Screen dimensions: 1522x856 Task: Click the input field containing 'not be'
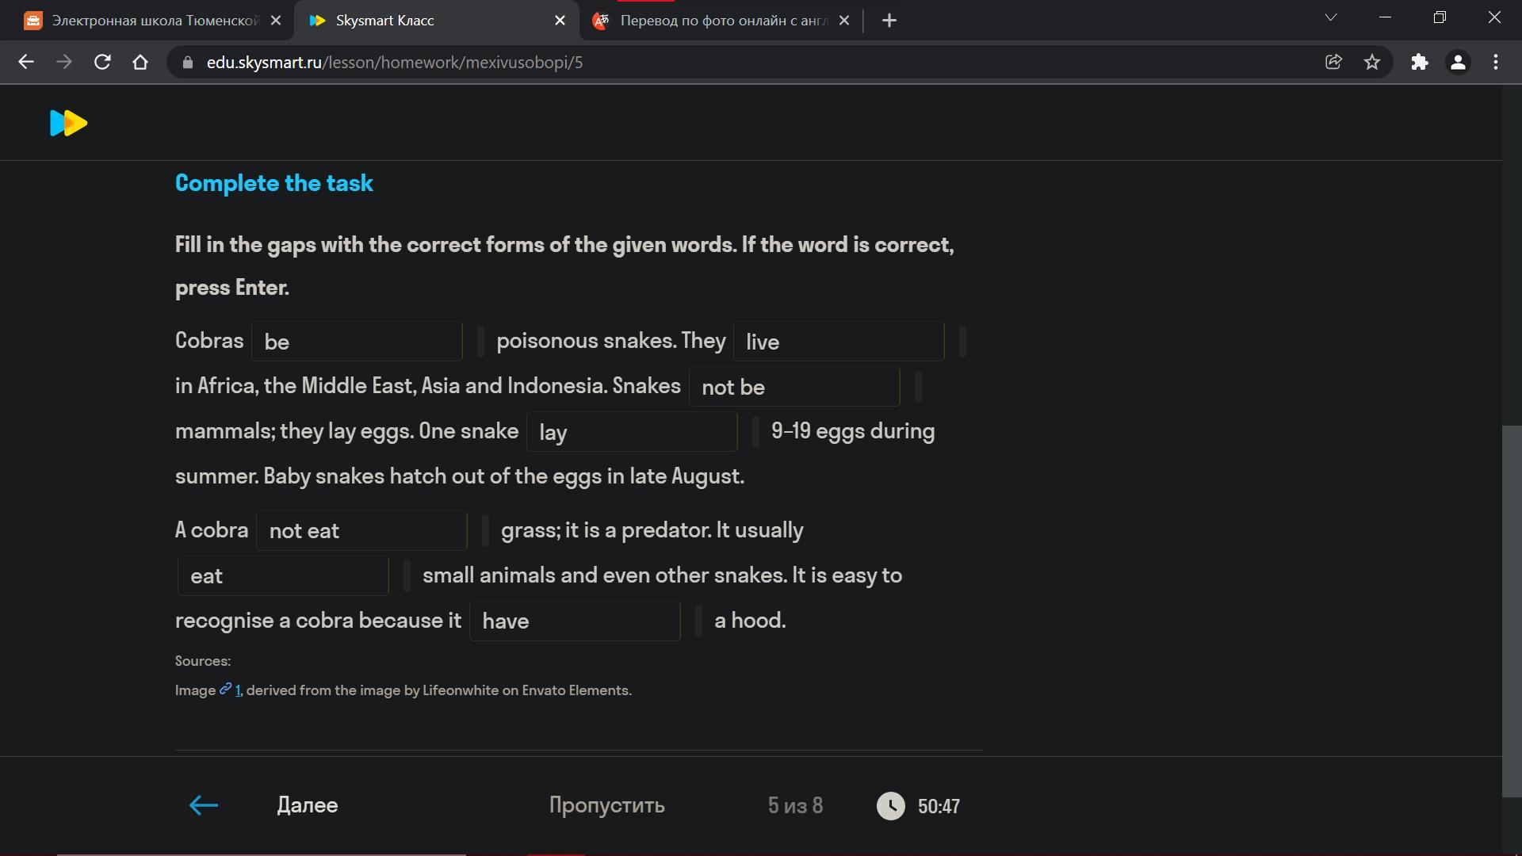coord(794,387)
